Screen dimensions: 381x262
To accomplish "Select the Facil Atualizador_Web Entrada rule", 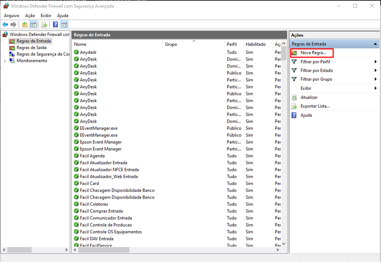I will pos(177,176).
